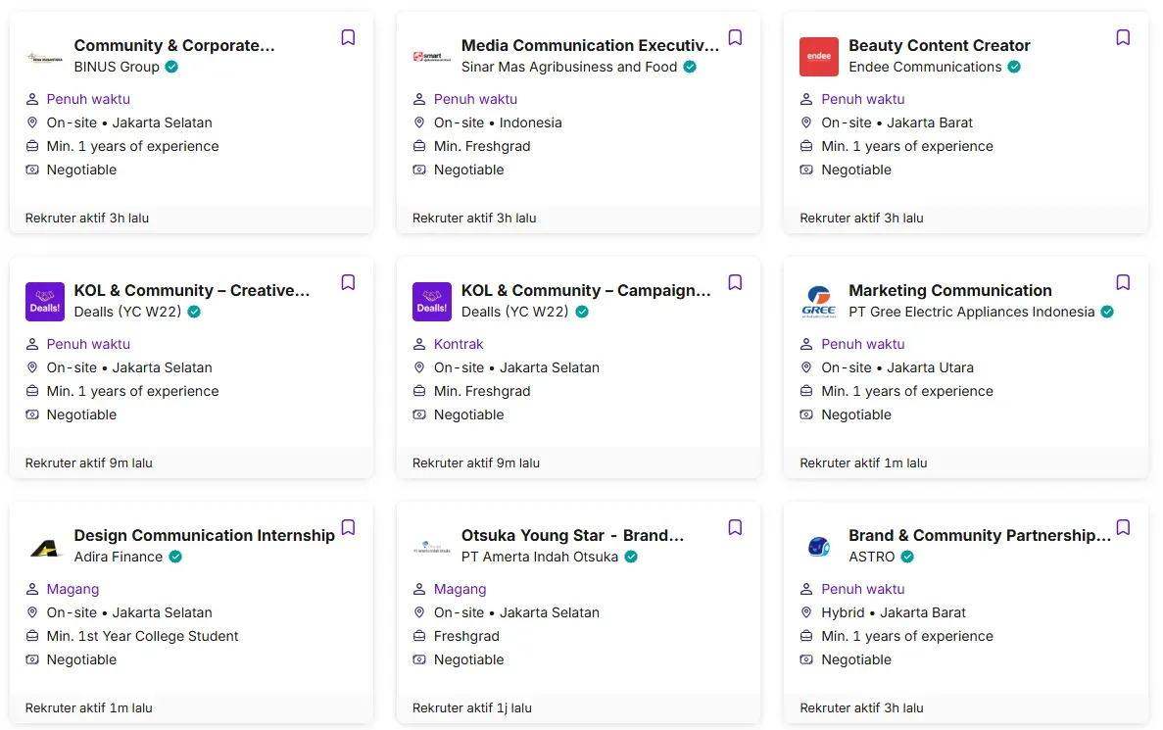
Task: Click the Endee Communications red logo
Action: 818,57
